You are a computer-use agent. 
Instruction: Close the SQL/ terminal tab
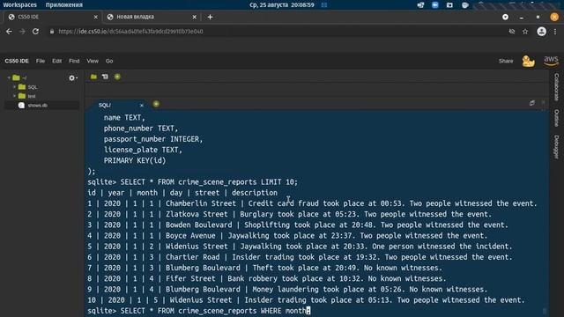pos(142,106)
